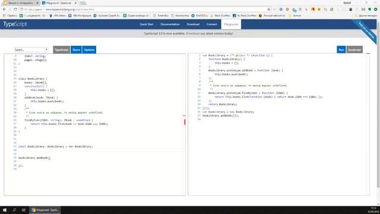Click 'BookLibrary.prototype.addBook' output line
380x214 pixels.
[246, 70]
